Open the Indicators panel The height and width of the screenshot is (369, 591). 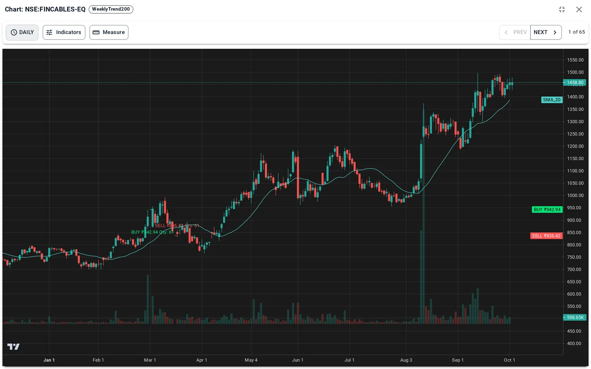click(x=64, y=32)
